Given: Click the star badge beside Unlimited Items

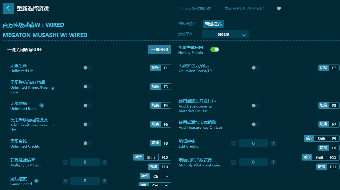Looking at the screenshot, I should click(x=42, y=105).
